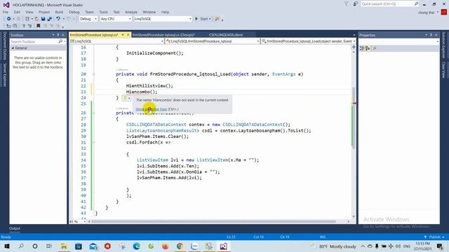Click the New Project toolbar icon
Viewport: 449px width, 252px height.
click(27, 19)
